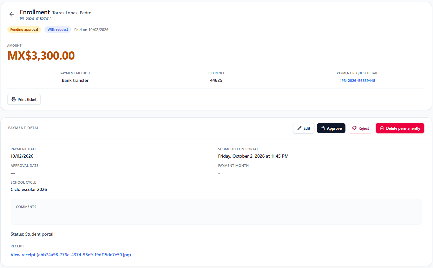Select the portal submission timestamp

(253, 156)
